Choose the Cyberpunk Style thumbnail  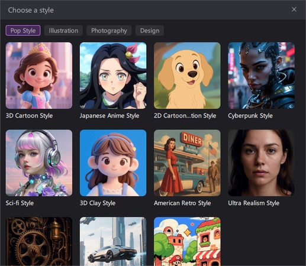point(261,76)
